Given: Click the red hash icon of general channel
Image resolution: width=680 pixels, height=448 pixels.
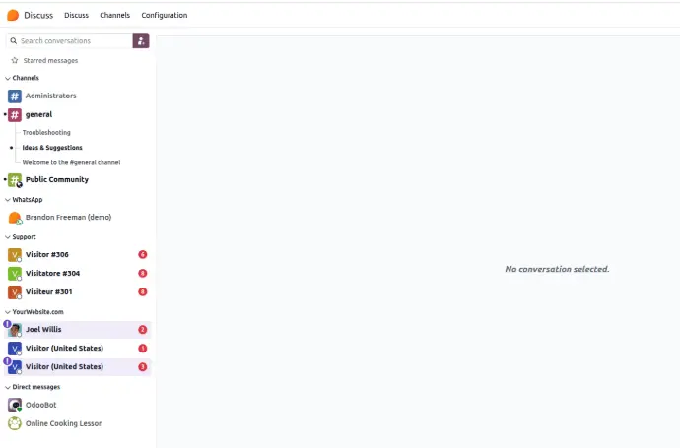Looking at the screenshot, I should [x=15, y=115].
